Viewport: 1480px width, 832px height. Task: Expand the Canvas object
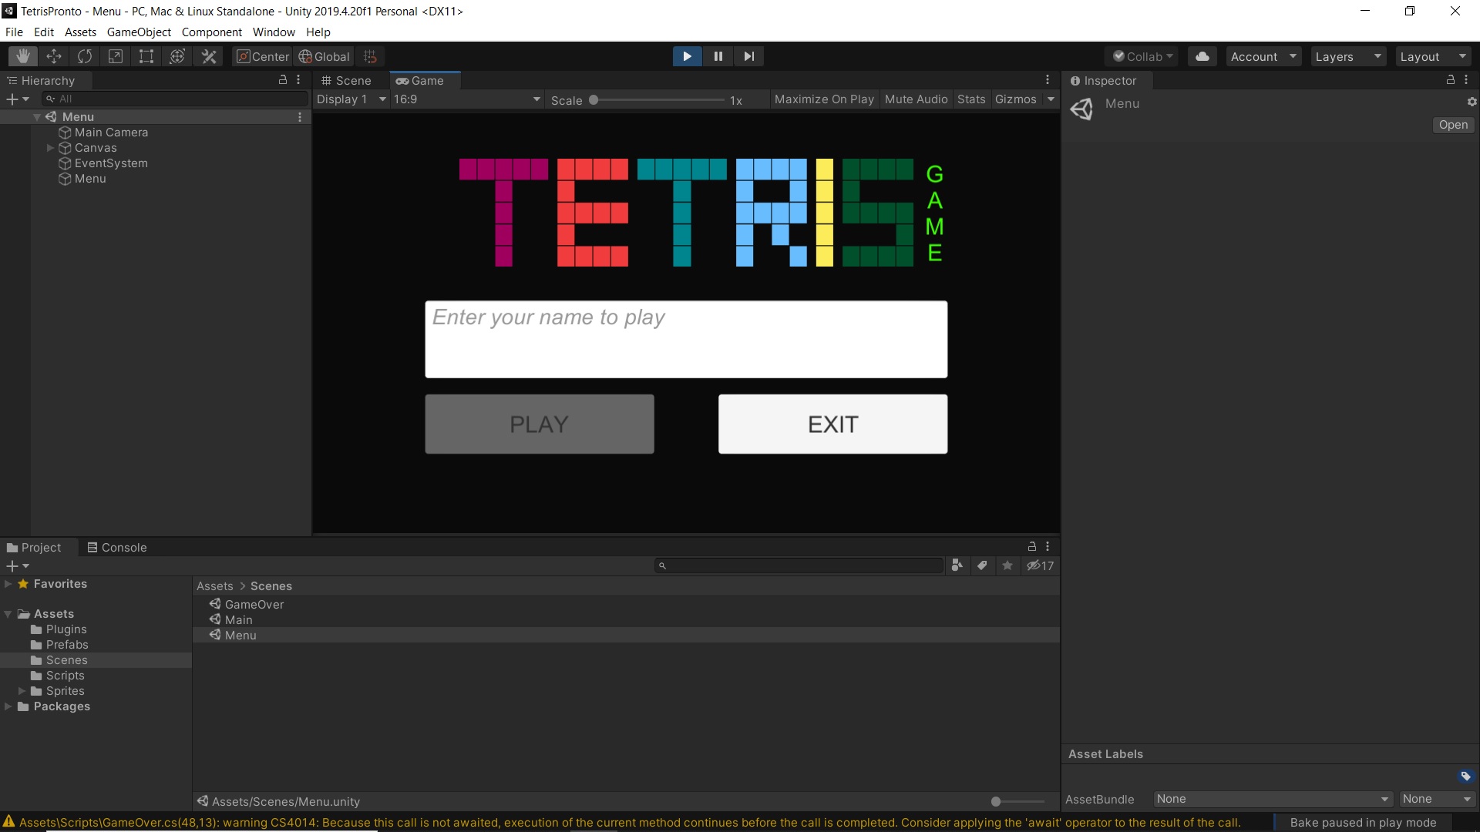point(50,148)
